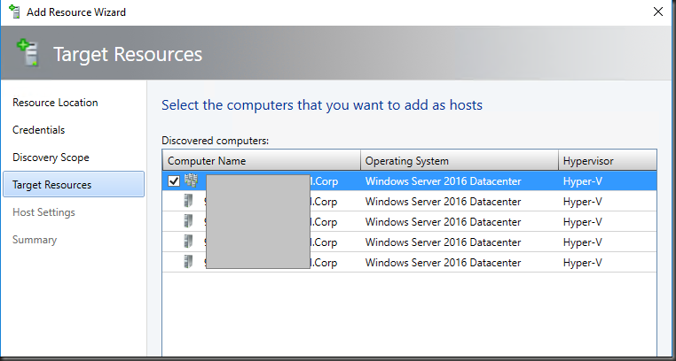
Task: Switch to the Discovery Scope step
Action: 51,157
